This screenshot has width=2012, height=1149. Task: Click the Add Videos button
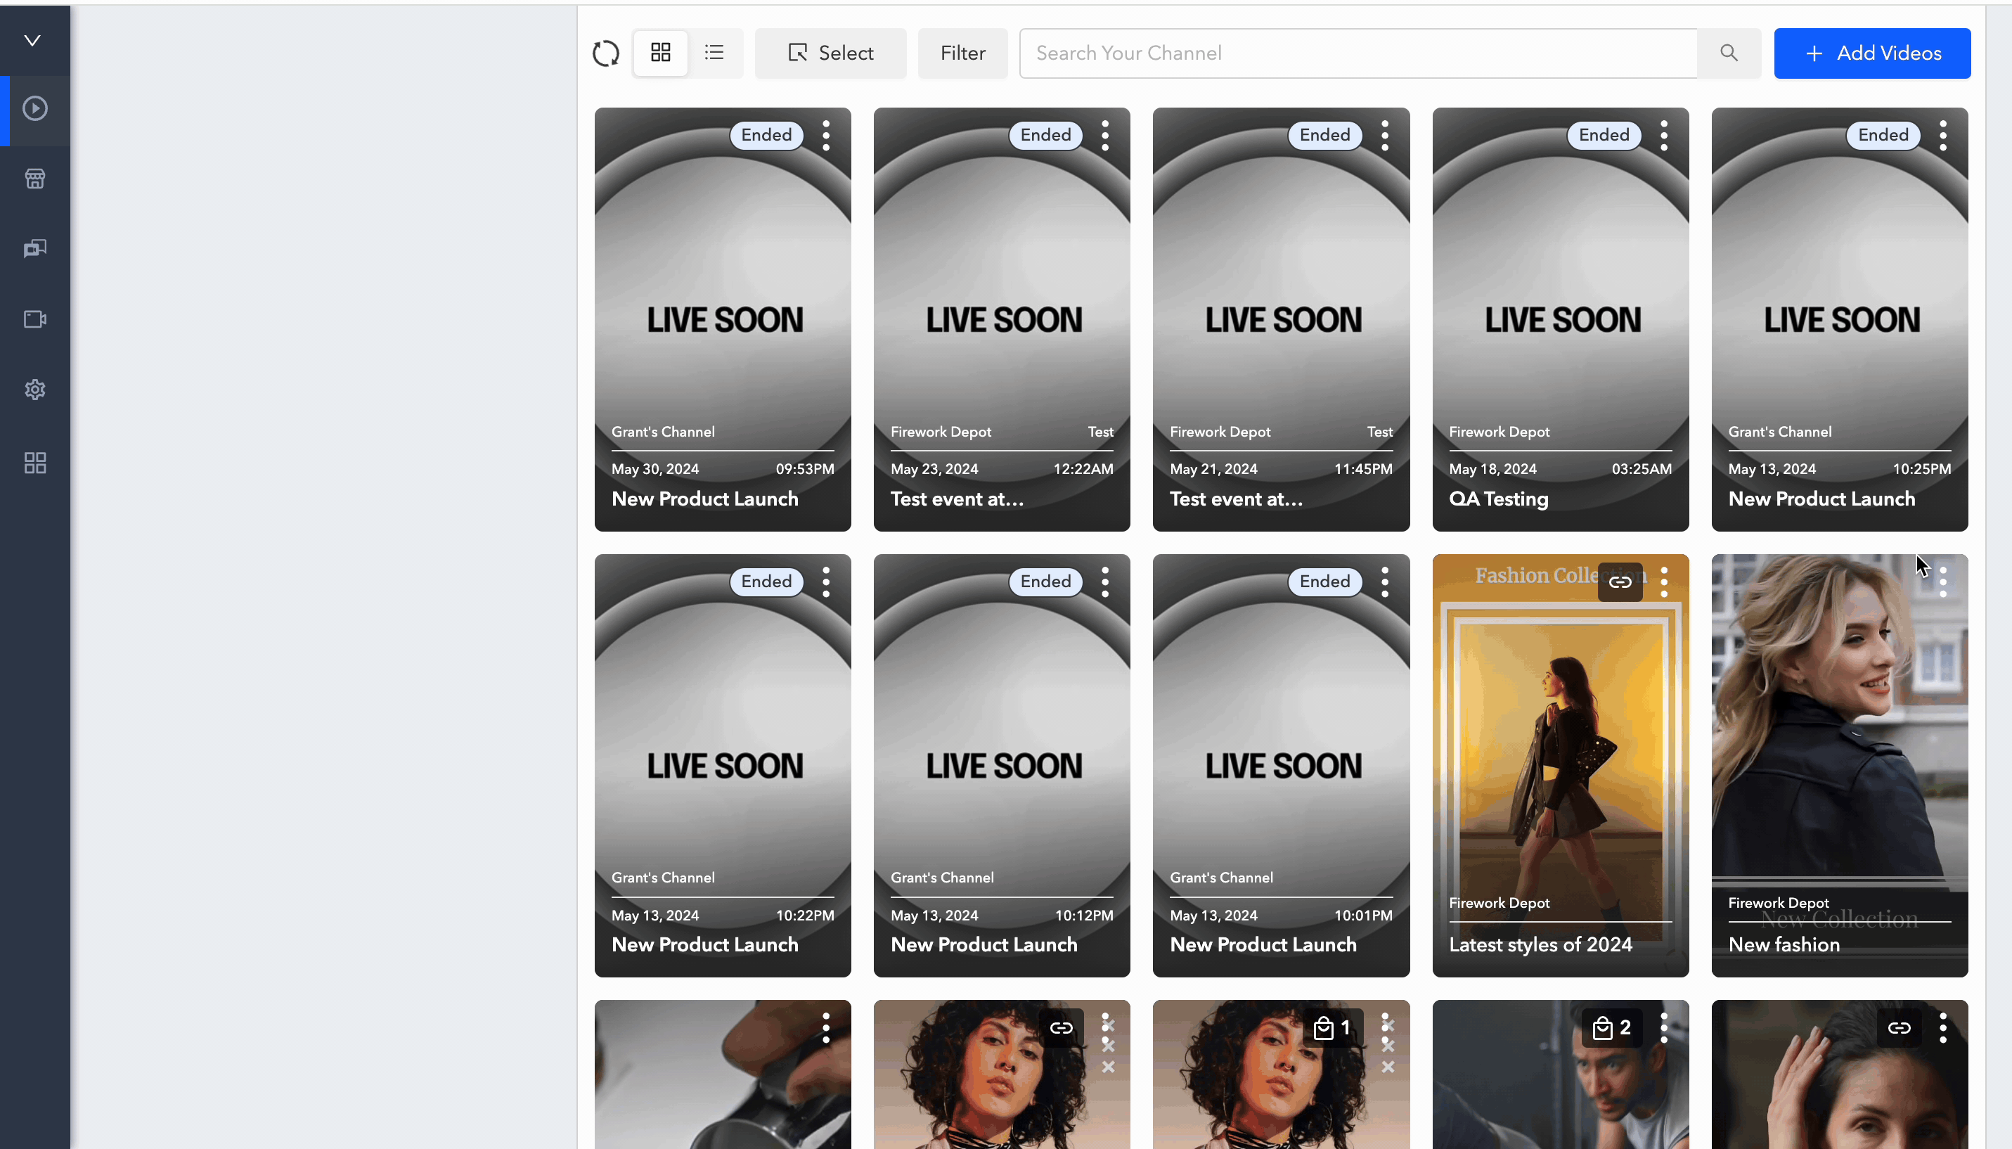[x=1872, y=53]
